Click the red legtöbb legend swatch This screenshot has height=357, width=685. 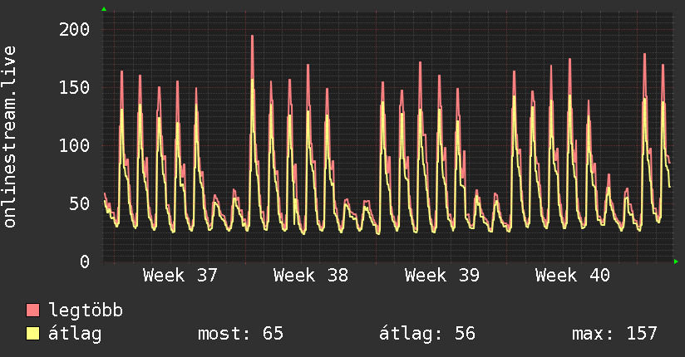pos(32,311)
